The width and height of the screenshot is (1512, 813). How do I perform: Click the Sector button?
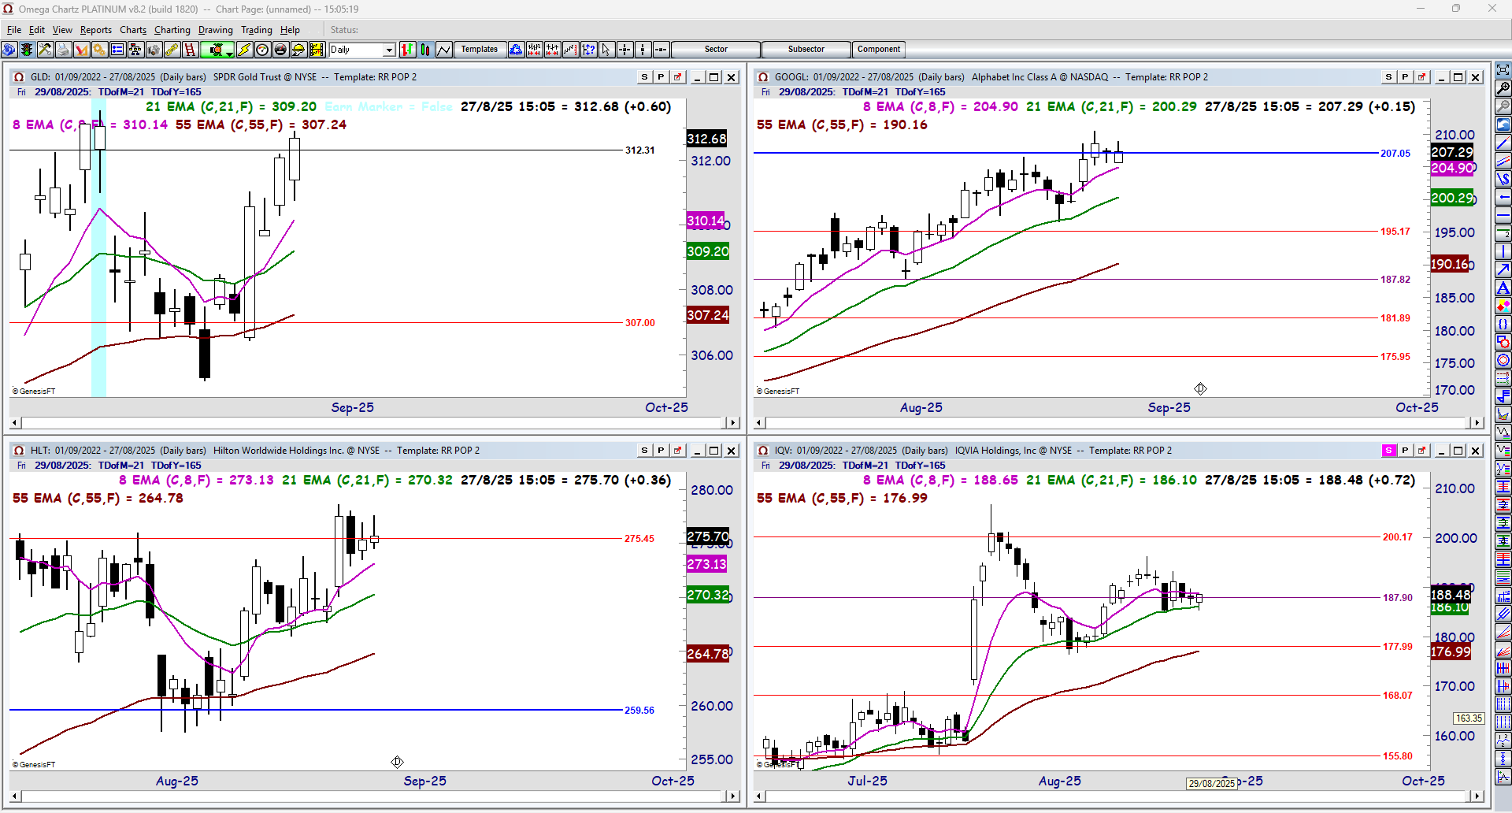716,50
